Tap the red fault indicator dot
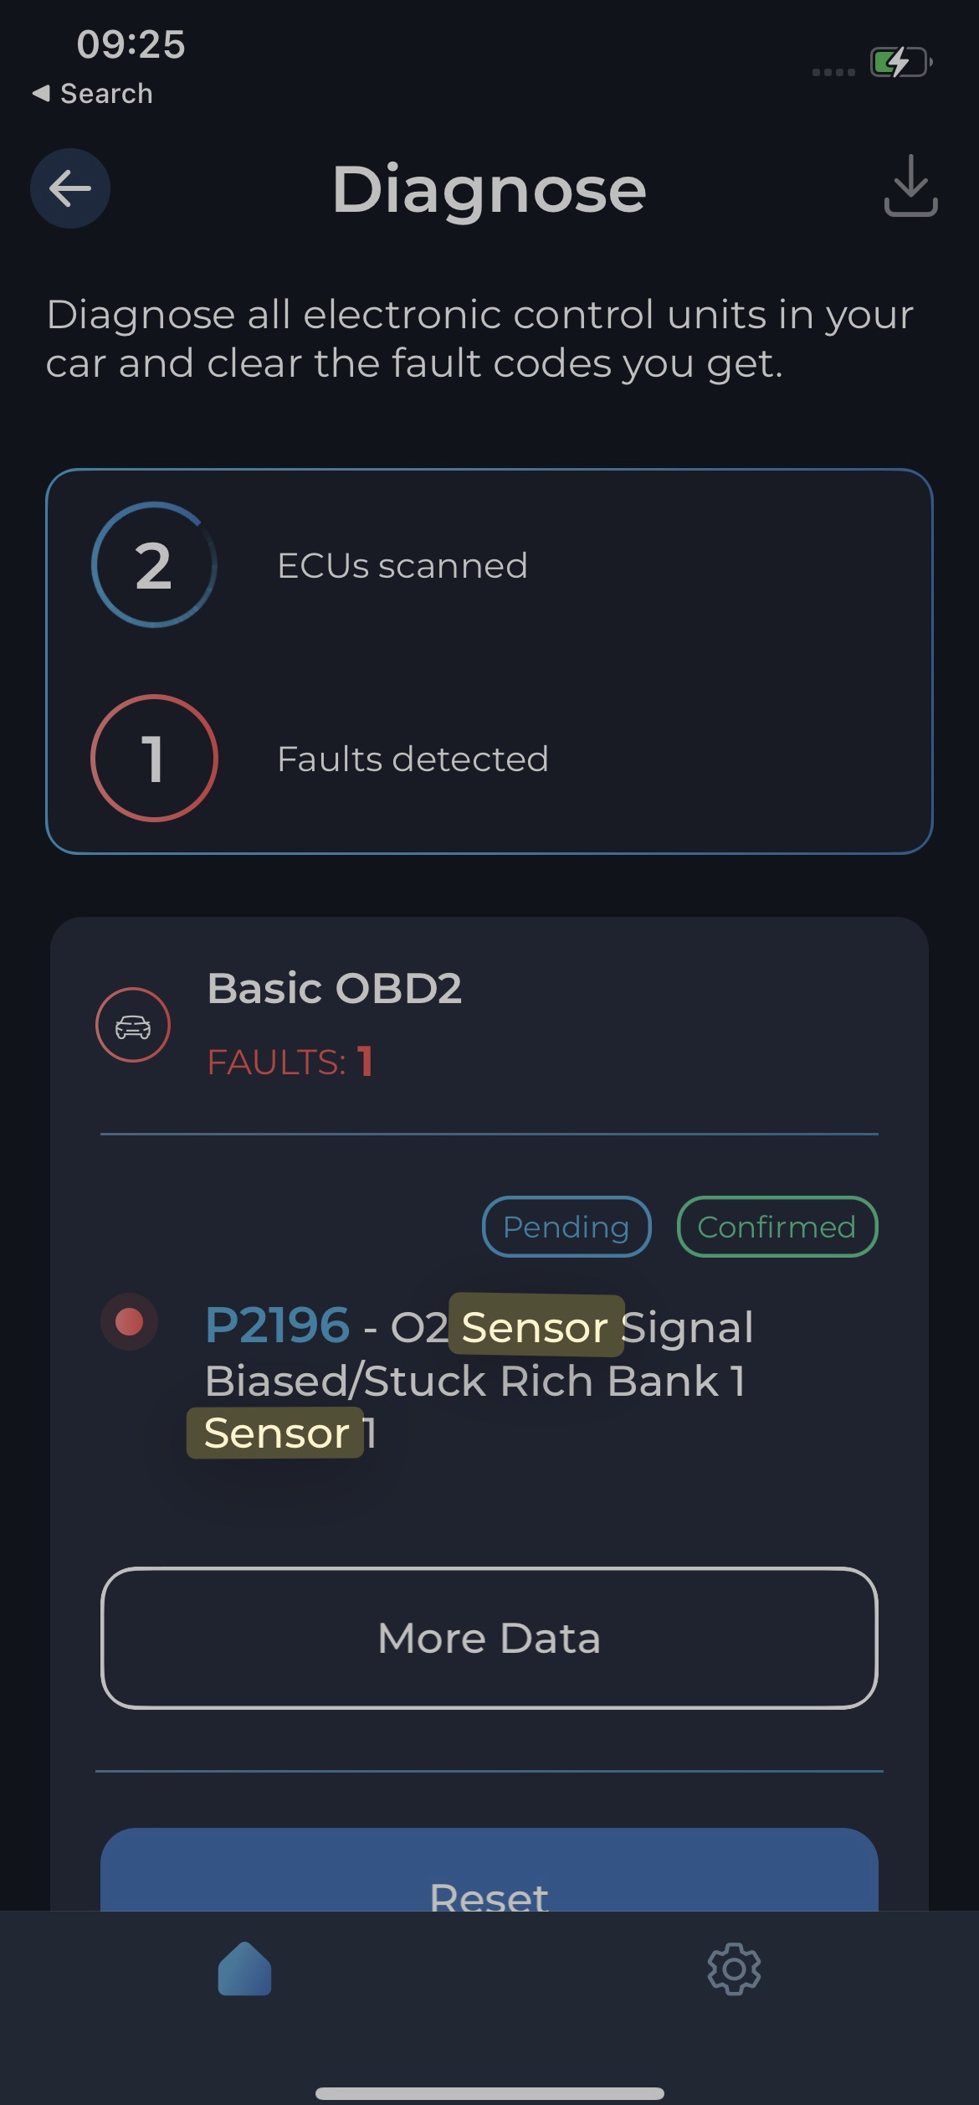This screenshot has height=2105, width=979. point(130,1322)
